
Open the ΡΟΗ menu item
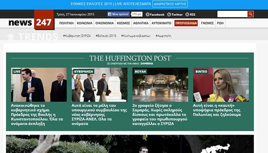click(220, 23)
